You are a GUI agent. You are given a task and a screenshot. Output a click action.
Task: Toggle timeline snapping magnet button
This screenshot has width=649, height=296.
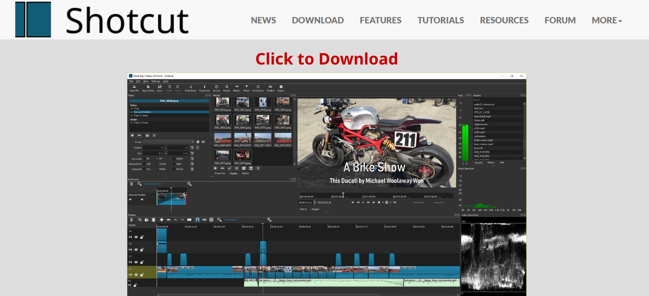[197, 220]
